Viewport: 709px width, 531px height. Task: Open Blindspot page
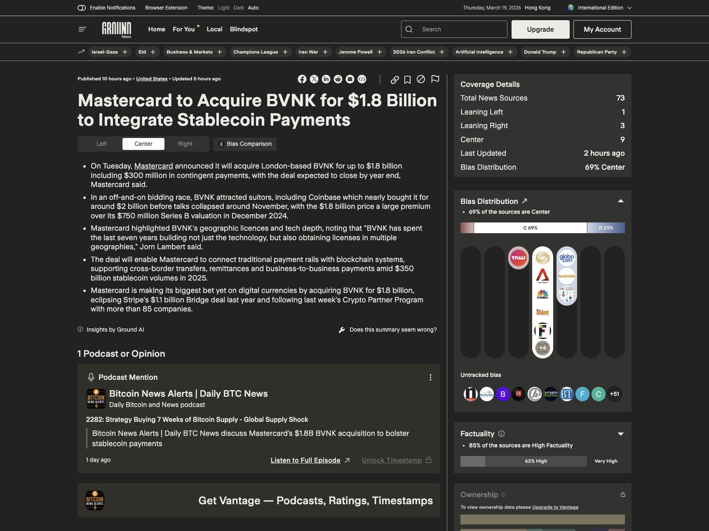click(244, 29)
